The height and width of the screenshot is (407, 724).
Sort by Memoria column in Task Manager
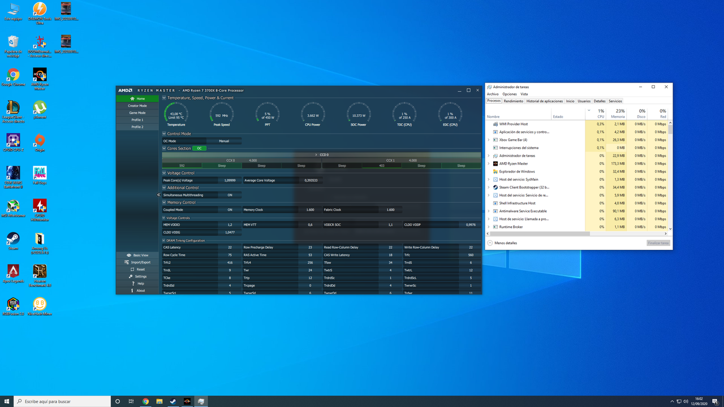click(x=618, y=114)
